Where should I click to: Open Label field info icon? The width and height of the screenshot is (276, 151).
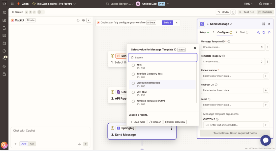[x=209, y=99]
